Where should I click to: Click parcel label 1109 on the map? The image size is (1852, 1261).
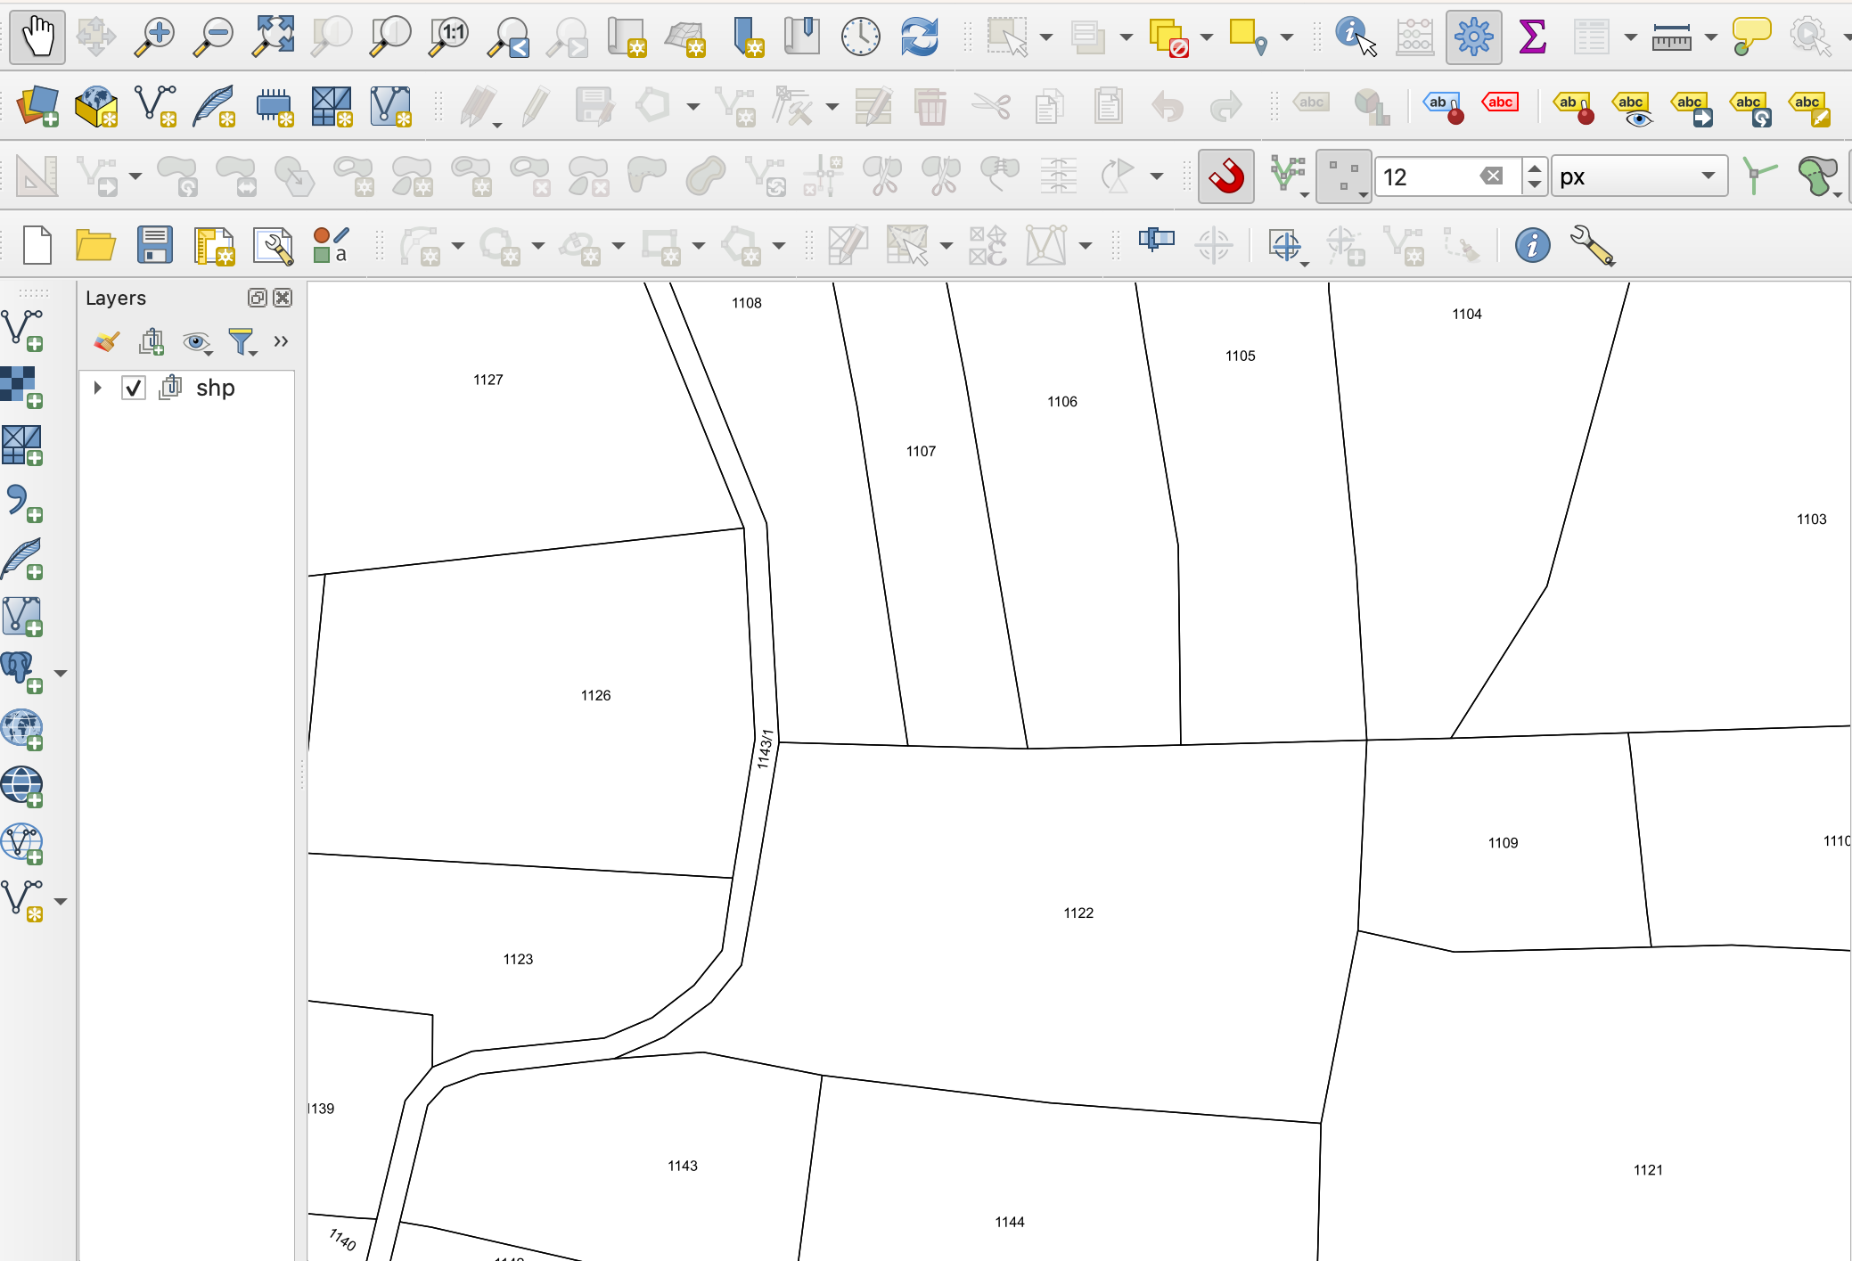1503,843
